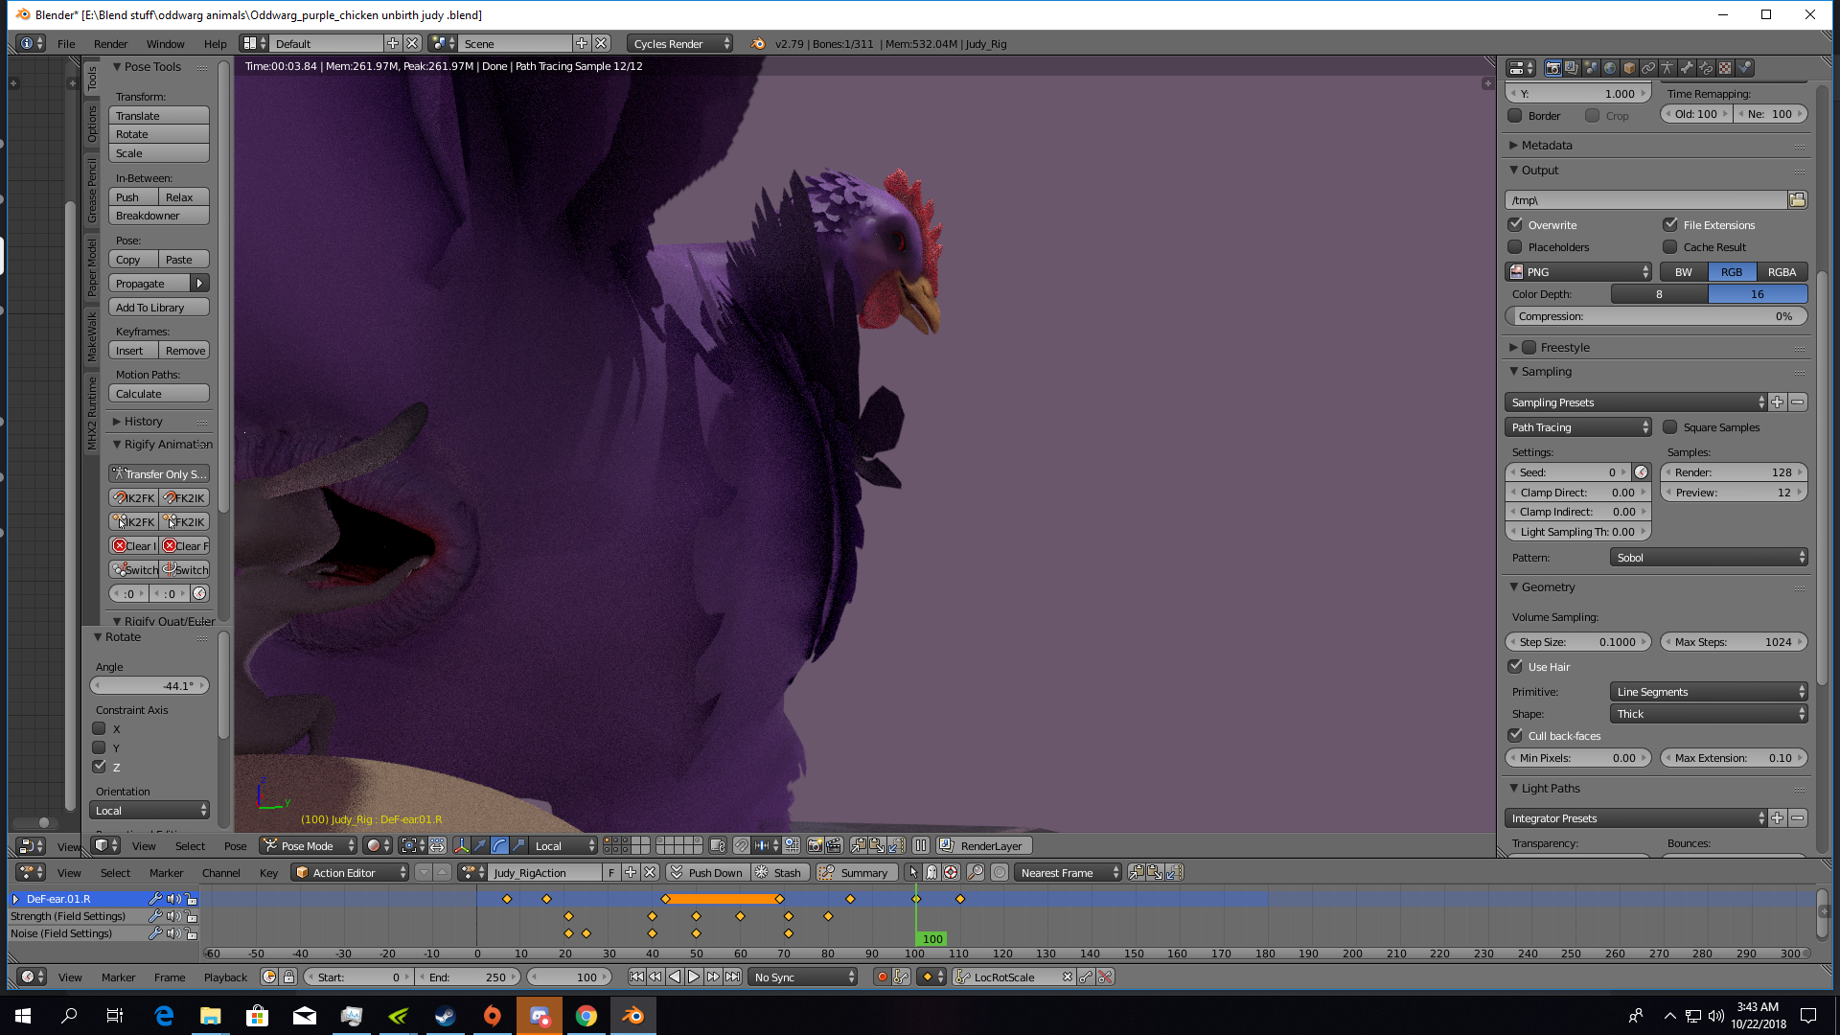Viewport: 1840px width, 1035px height.
Task: Disable the Use Hair checkbox
Action: [1515, 667]
